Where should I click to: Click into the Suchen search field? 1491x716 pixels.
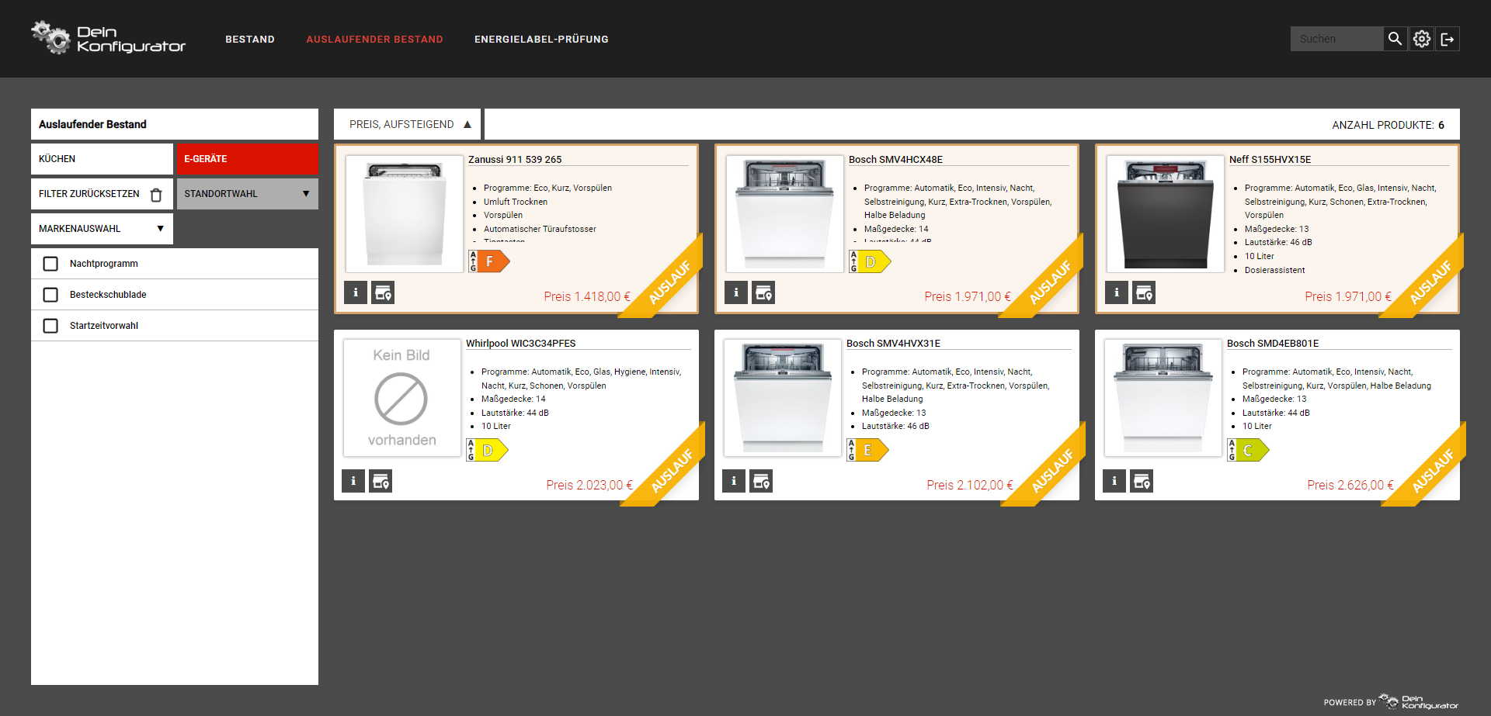point(1336,39)
